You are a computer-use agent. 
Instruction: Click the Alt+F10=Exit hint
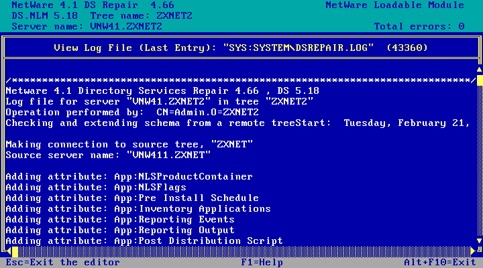(440, 263)
